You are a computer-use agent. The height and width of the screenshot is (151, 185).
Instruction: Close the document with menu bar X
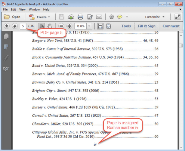point(180,9)
